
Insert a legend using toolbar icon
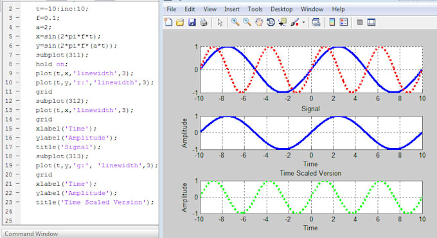click(x=344, y=22)
